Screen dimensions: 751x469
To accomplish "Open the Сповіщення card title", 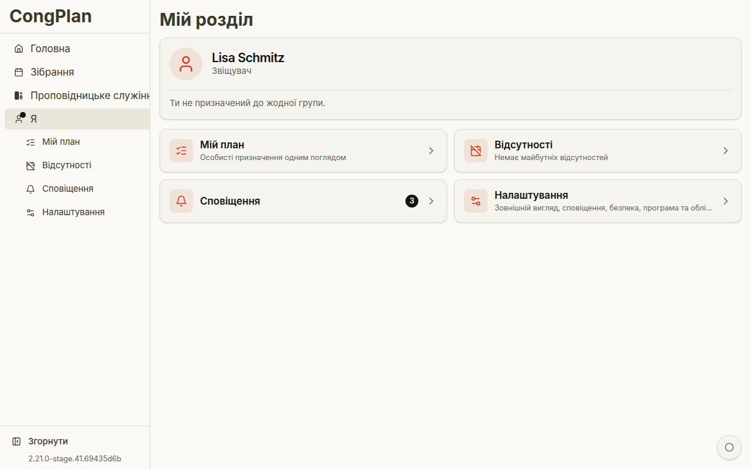I will [230, 201].
